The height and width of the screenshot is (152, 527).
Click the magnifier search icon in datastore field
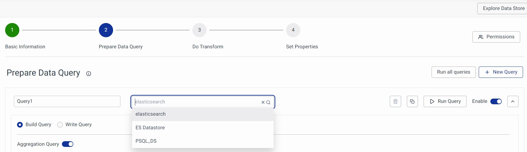(268, 102)
